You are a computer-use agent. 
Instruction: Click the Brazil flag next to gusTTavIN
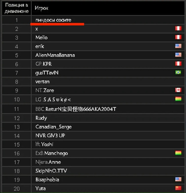point(178,72)
